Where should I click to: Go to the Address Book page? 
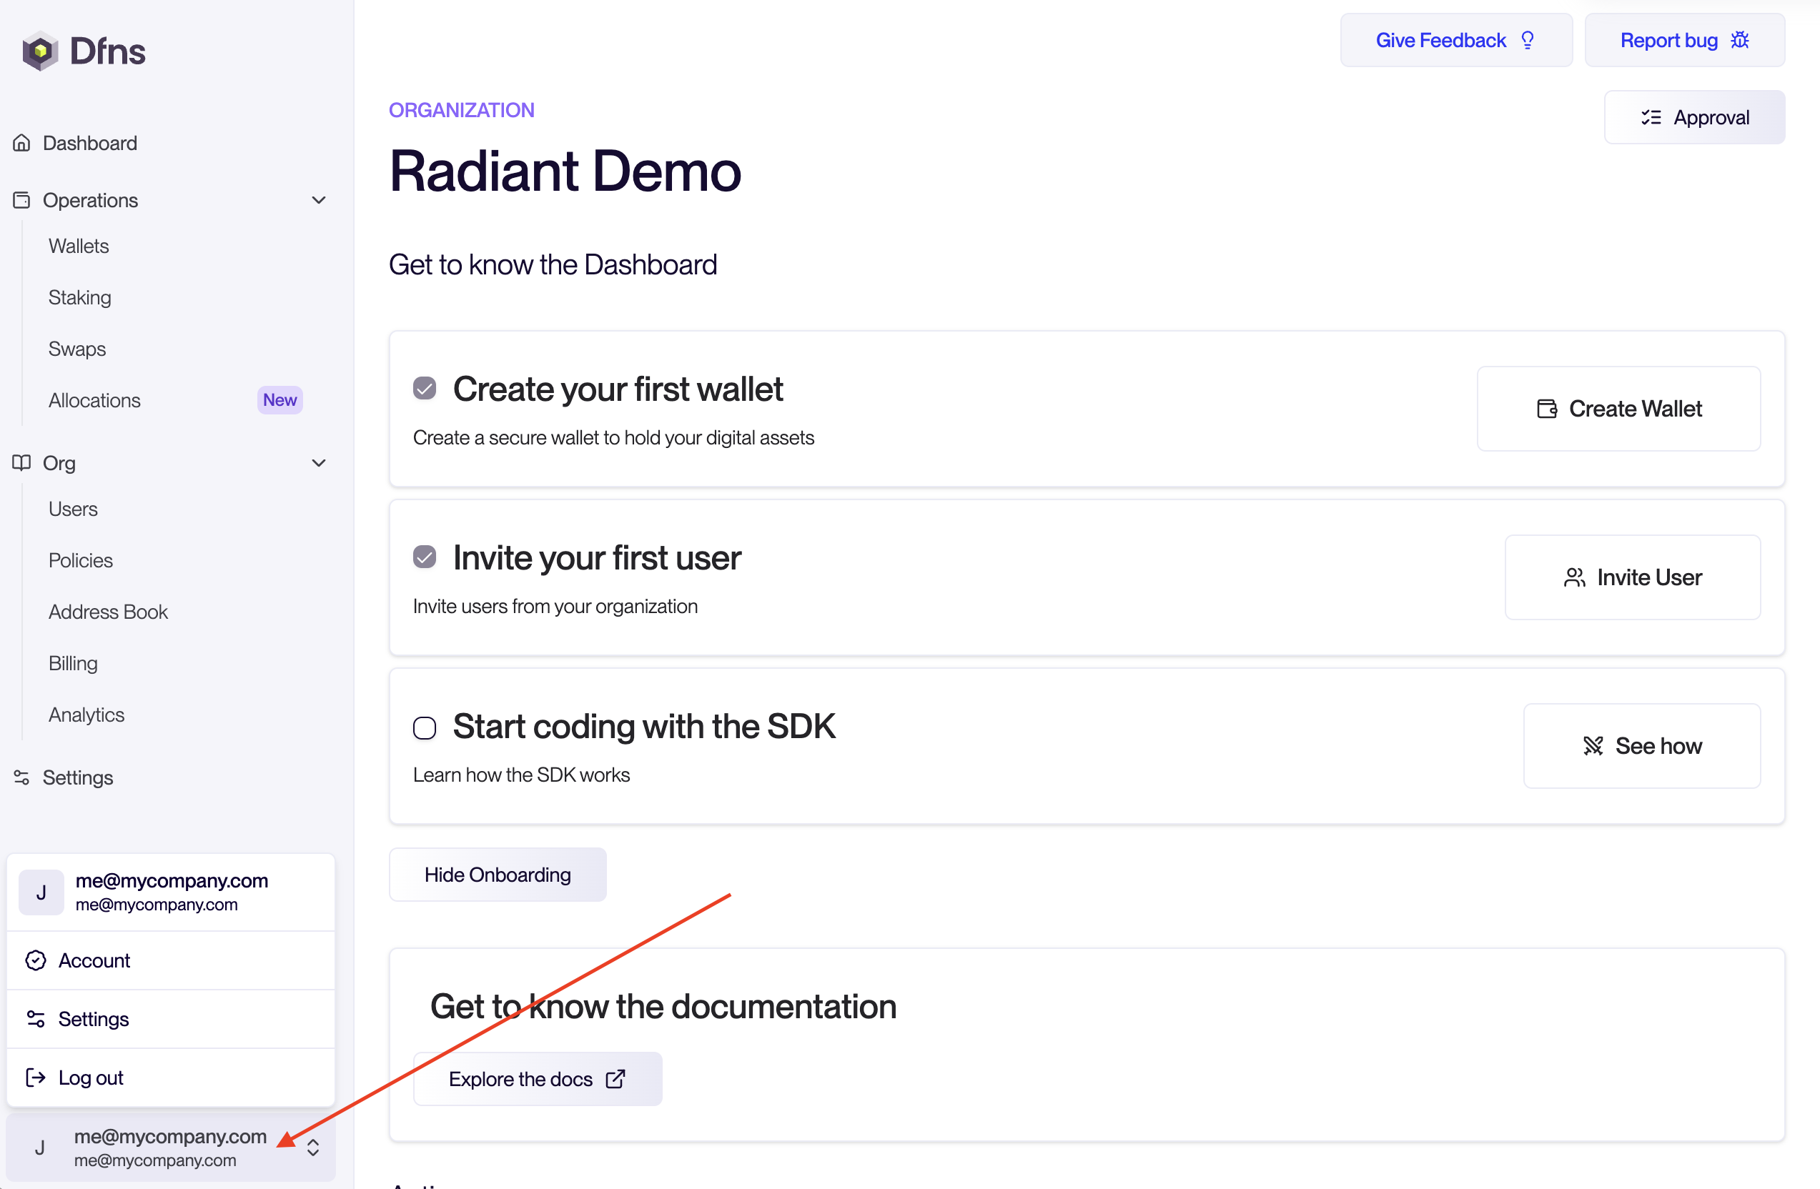coord(108,612)
